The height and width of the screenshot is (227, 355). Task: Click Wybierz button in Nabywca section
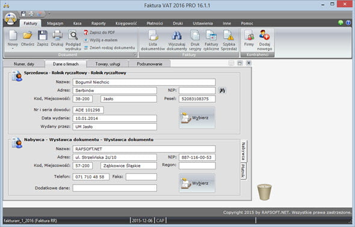pos(197,183)
